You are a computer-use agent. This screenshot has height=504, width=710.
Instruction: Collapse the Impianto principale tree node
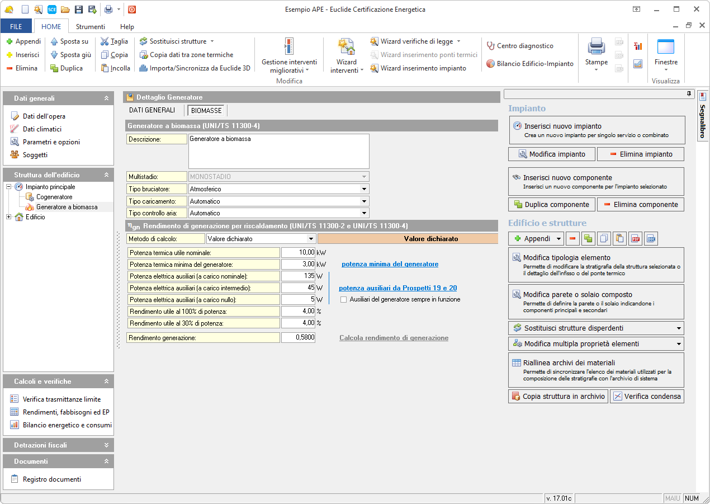[x=9, y=187]
